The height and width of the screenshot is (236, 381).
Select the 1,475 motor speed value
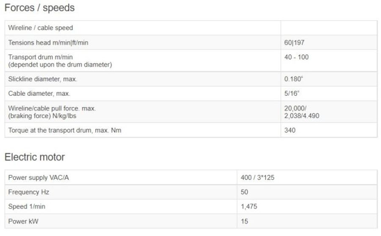pyautogui.click(x=249, y=206)
